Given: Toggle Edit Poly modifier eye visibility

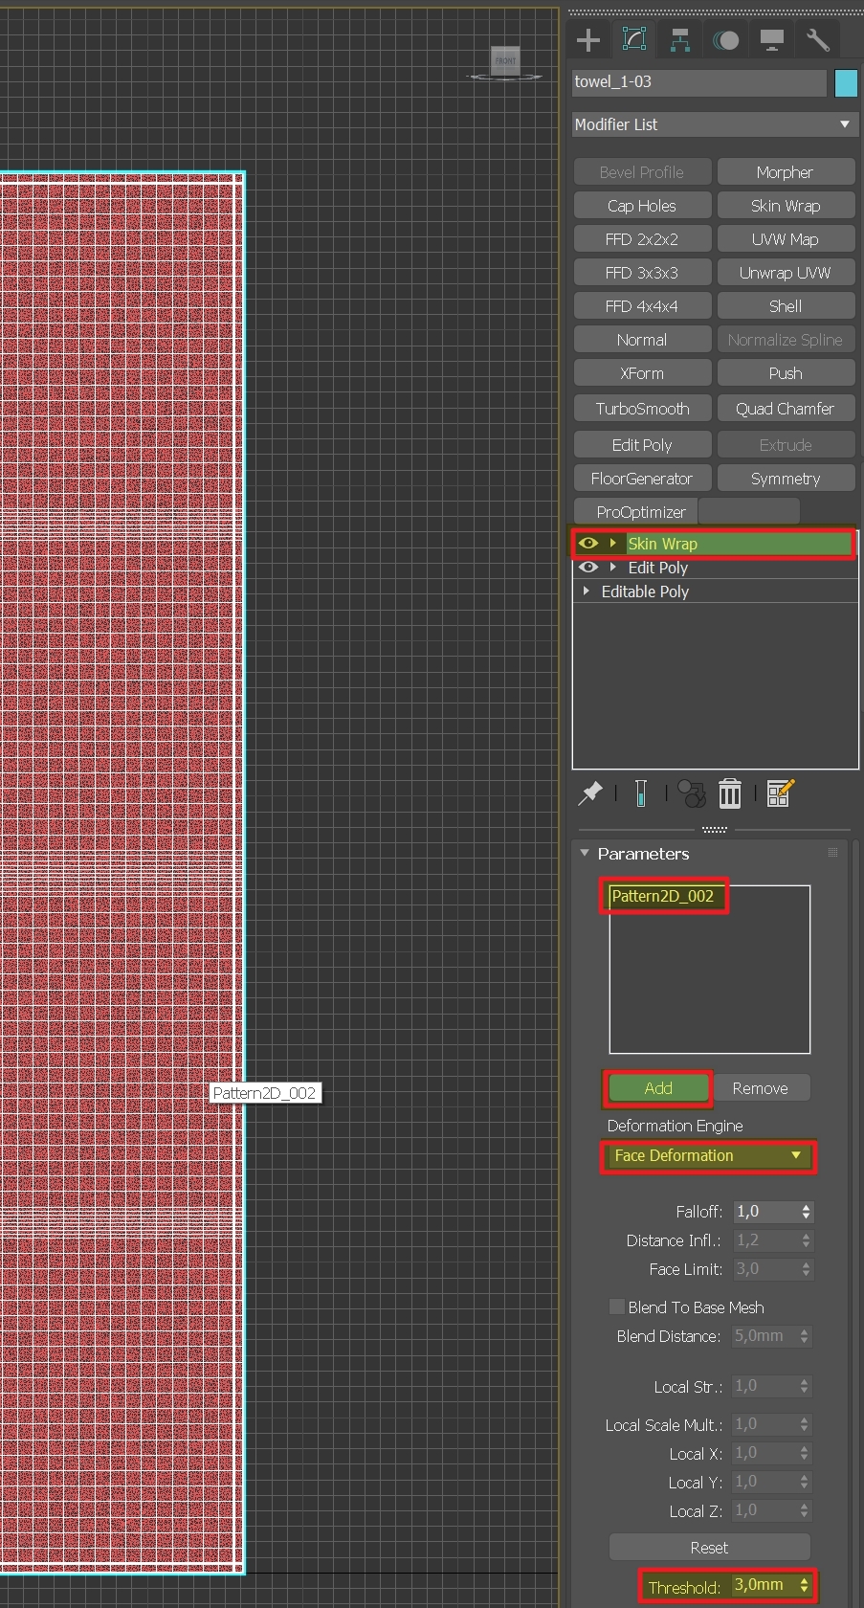Looking at the screenshot, I should [588, 568].
